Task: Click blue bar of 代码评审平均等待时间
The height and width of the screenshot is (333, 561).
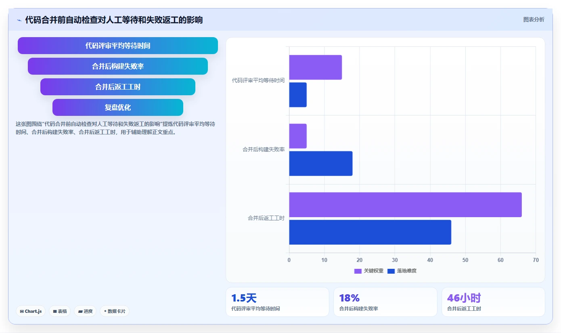Action: coord(298,95)
